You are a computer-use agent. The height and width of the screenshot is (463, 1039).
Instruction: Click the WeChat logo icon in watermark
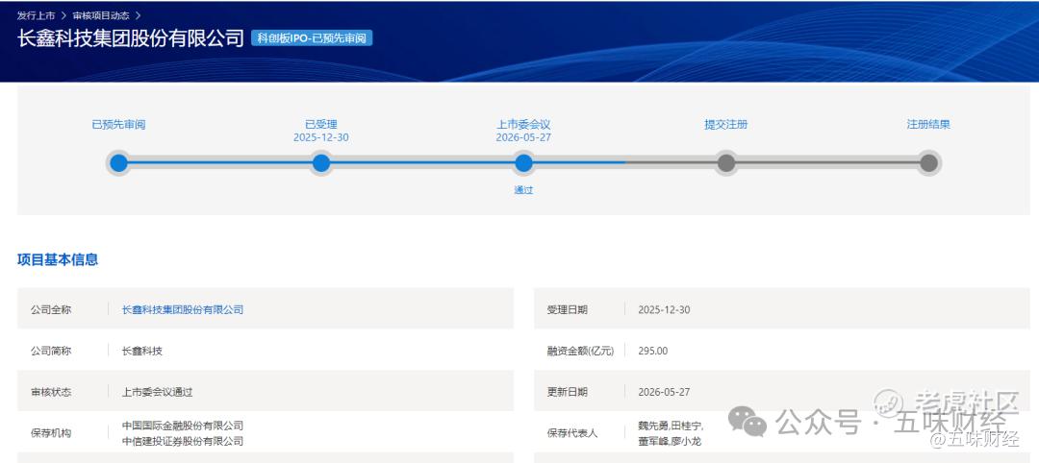(x=748, y=422)
